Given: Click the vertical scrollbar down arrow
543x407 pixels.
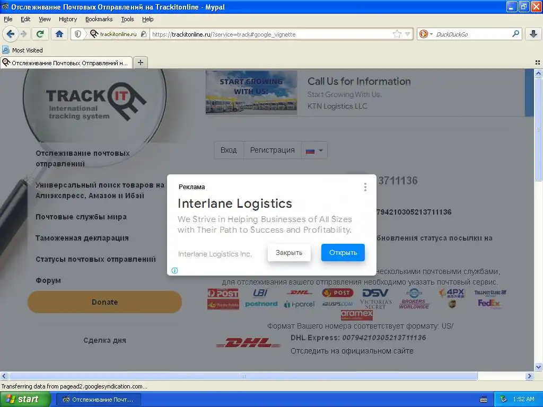Looking at the screenshot, I should click(x=538, y=367).
